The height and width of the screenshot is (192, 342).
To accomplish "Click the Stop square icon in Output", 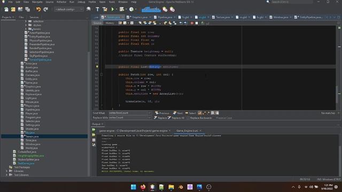I will pos(94,140).
